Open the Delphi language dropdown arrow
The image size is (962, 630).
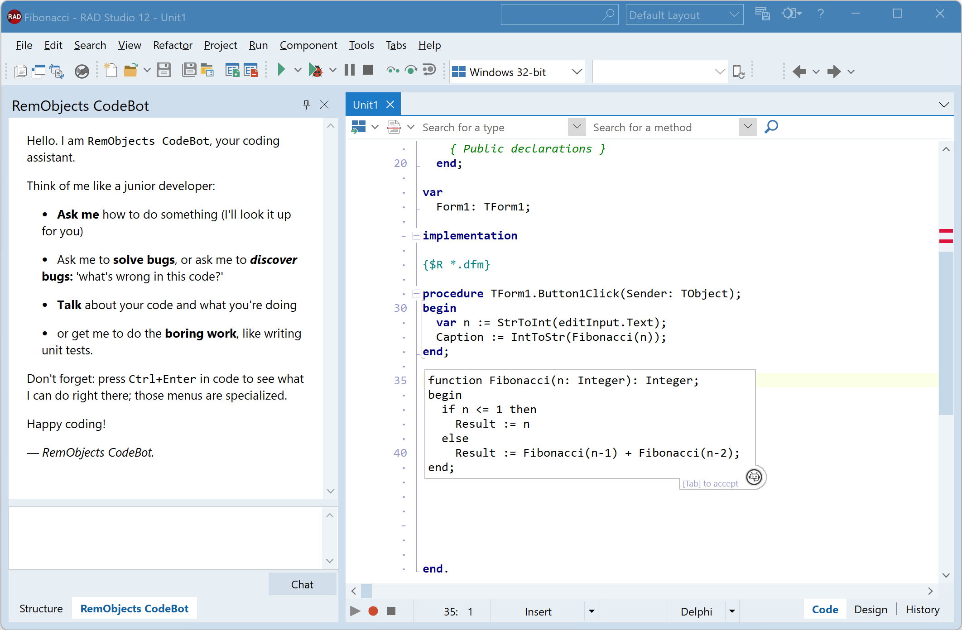tap(732, 611)
